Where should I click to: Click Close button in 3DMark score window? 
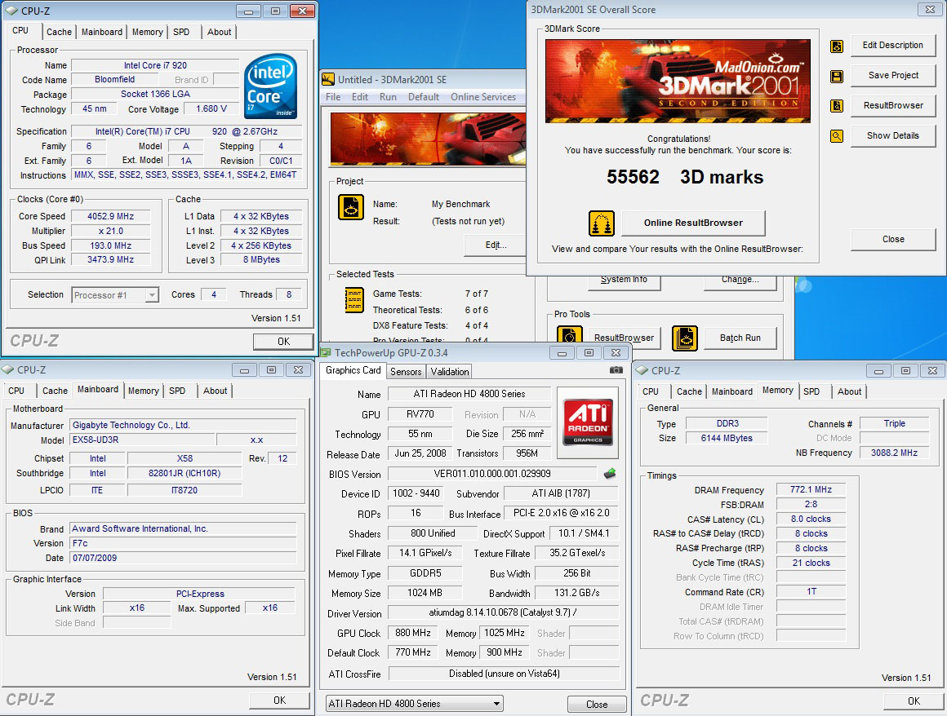[892, 240]
